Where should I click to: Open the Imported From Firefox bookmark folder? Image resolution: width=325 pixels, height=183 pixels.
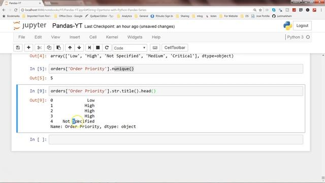click(x=37, y=16)
